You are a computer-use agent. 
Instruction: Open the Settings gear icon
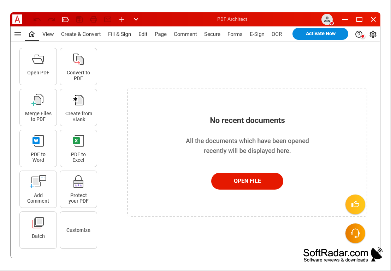point(373,34)
